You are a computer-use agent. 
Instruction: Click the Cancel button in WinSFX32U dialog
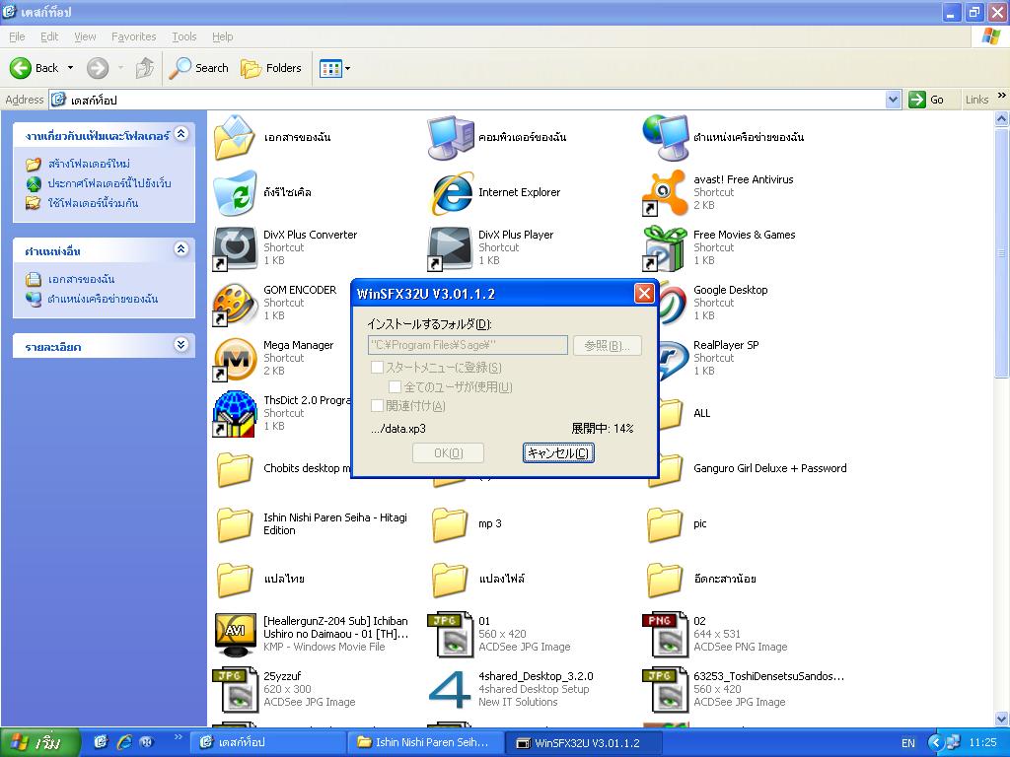tap(558, 453)
